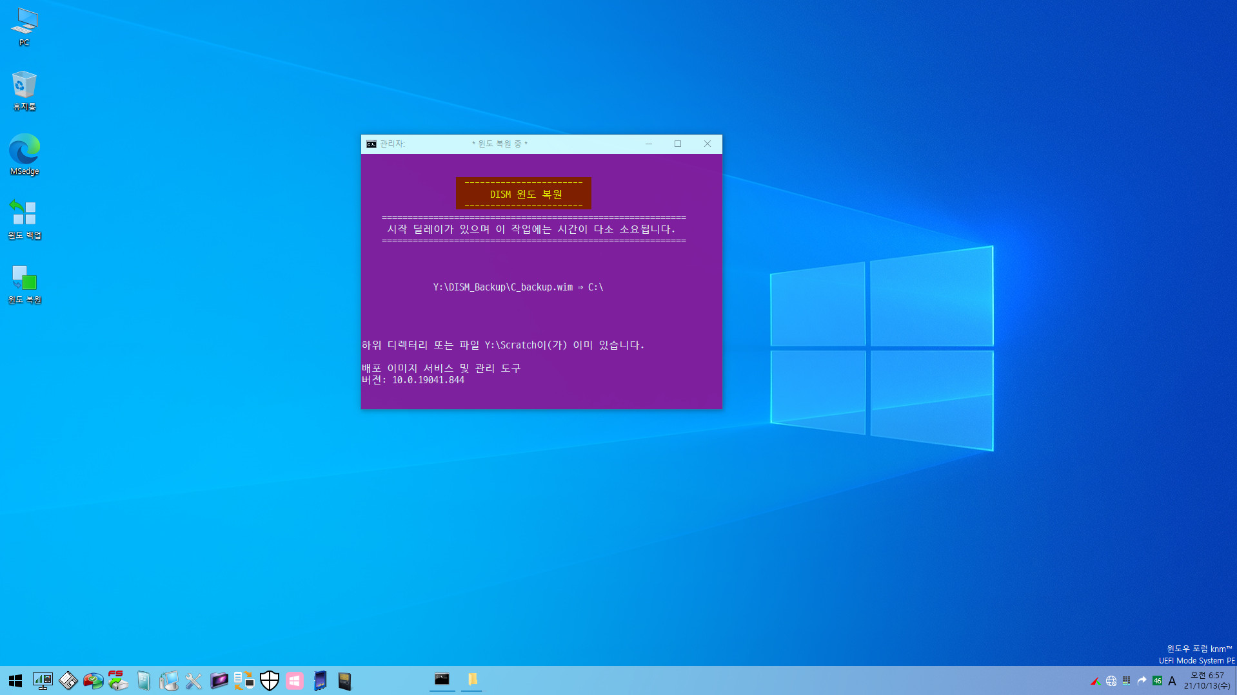Launch MSedge from the desktop
The image size is (1237, 695).
[25, 155]
